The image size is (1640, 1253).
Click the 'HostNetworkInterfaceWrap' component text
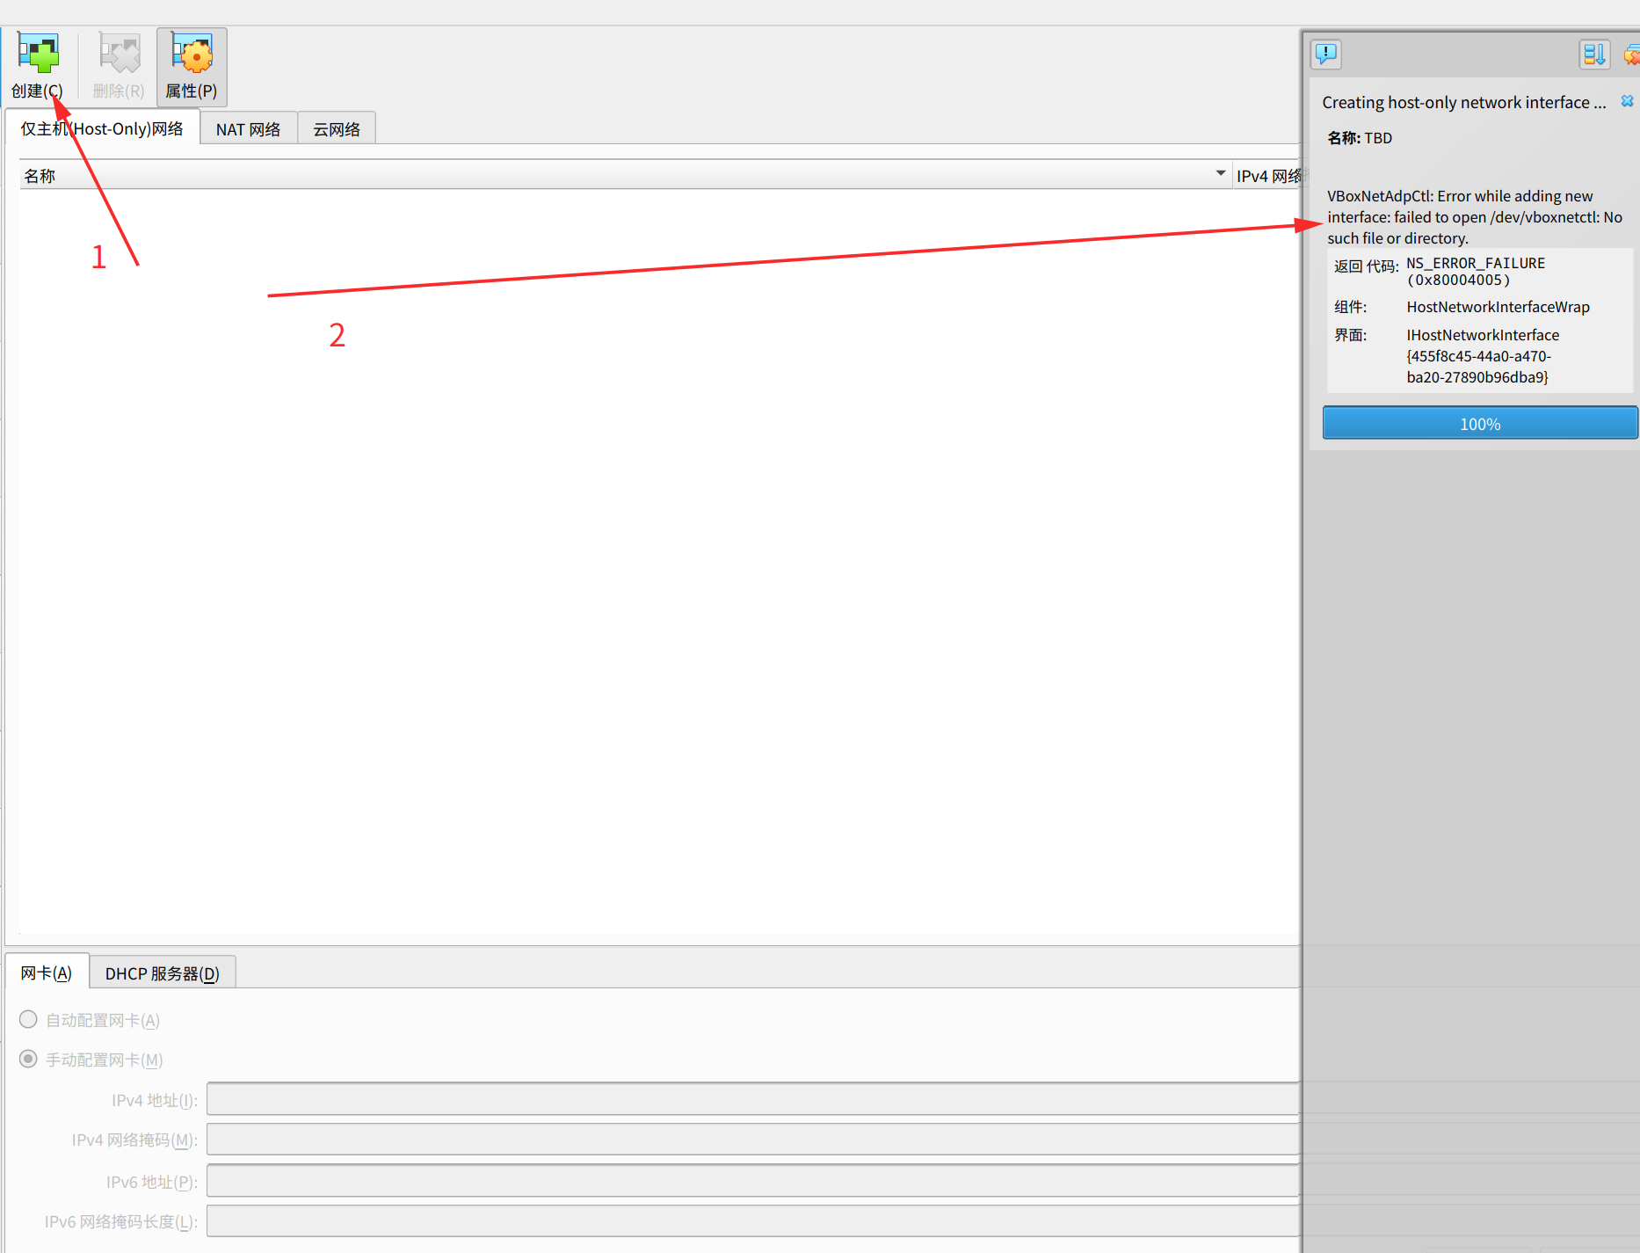pos(1498,307)
